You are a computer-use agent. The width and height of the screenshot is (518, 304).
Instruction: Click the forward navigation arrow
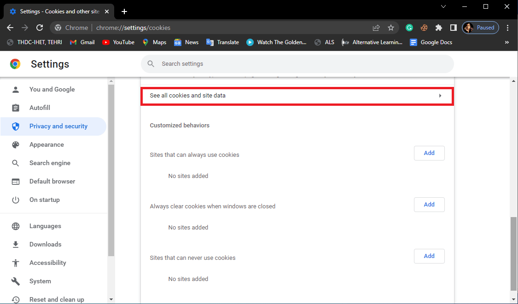pyautogui.click(x=25, y=28)
